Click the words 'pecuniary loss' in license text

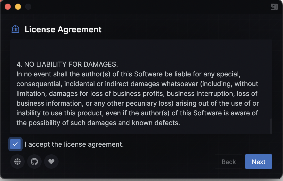coord(150,103)
